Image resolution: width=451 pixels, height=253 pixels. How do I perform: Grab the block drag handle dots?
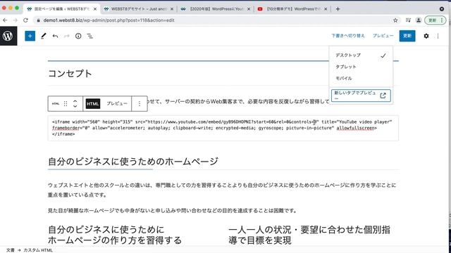[x=66, y=103]
